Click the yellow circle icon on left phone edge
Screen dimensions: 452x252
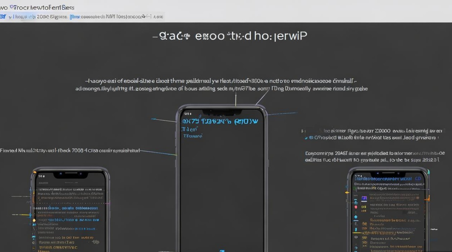(x=34, y=220)
